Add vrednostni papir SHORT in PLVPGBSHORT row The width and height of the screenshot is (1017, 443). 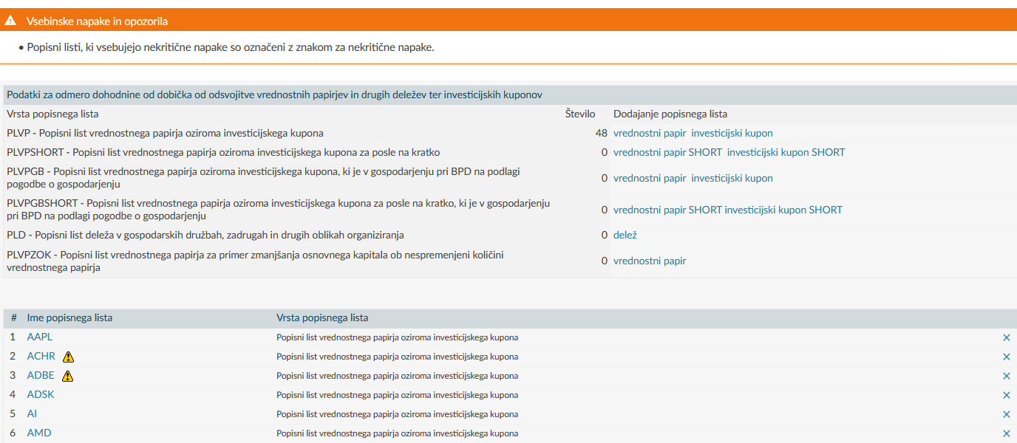click(667, 210)
